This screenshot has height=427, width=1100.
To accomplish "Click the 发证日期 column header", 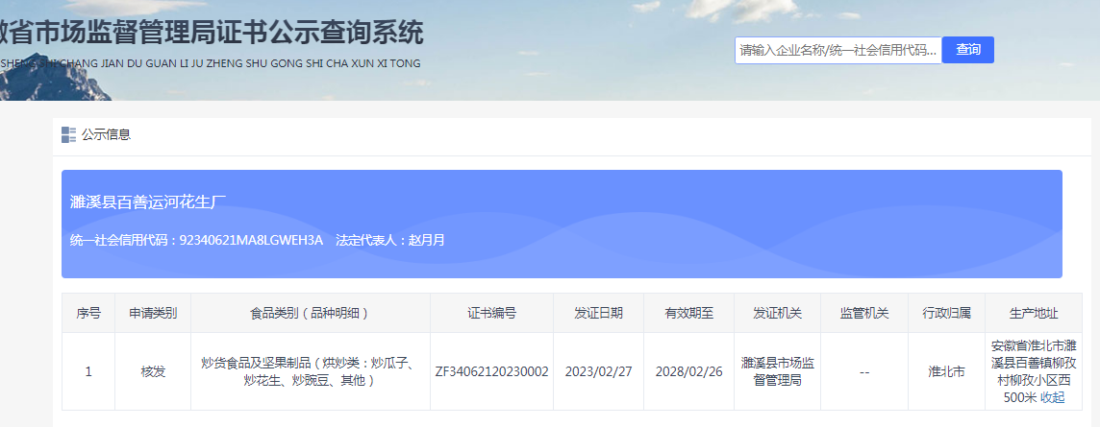I will (598, 313).
